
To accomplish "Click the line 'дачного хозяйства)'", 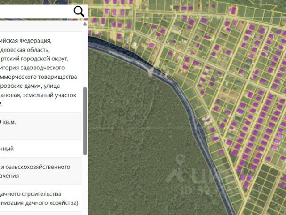I will pyautogui.click(x=39, y=203).
